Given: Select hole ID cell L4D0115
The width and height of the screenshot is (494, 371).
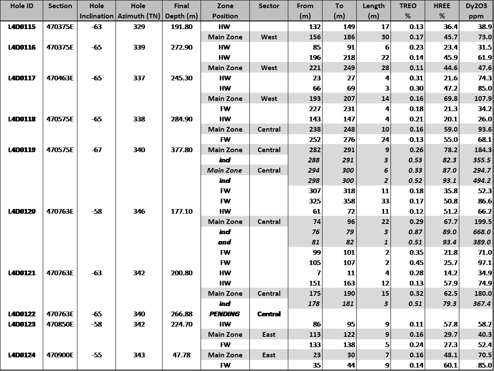Looking at the screenshot, I should [21, 26].
